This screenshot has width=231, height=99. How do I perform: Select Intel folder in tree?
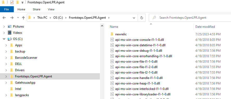18,89
